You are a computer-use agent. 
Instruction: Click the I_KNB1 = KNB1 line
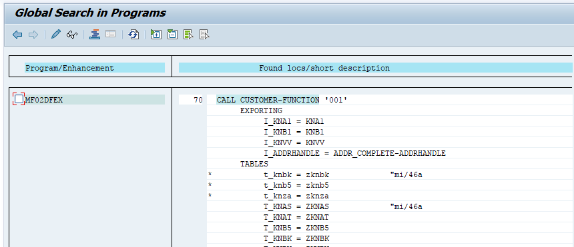tap(294, 132)
